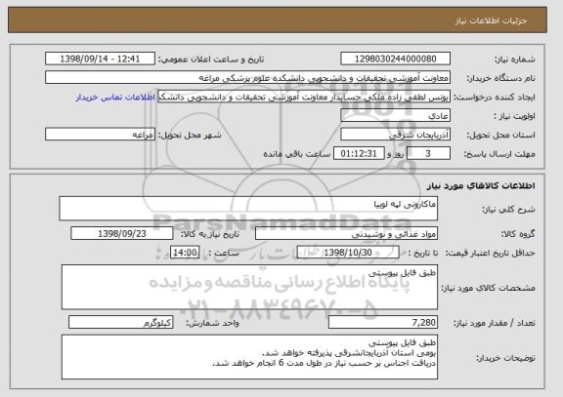Click the label ایجاد کننده درخواست
This screenshot has height=397, width=563.
coord(495,98)
